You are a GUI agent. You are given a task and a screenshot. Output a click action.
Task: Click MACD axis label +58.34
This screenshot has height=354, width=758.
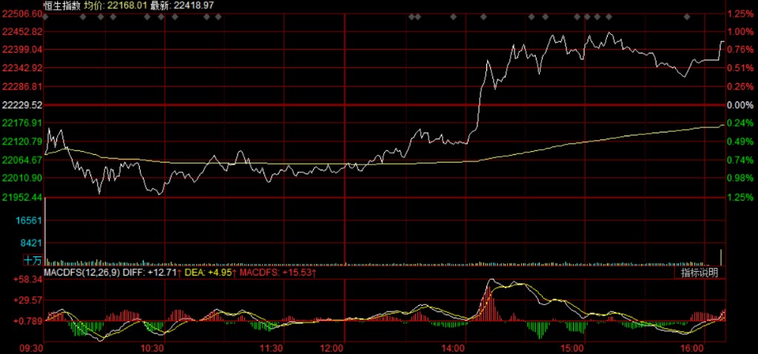click(29, 281)
